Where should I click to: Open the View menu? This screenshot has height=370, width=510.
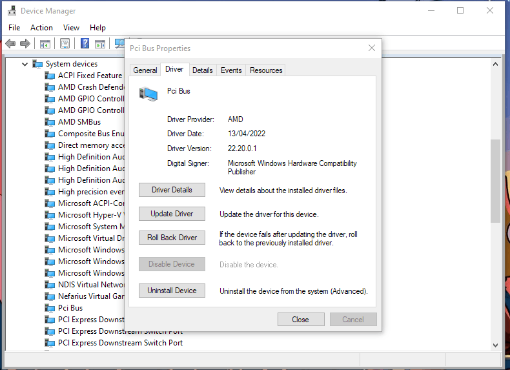(71, 28)
